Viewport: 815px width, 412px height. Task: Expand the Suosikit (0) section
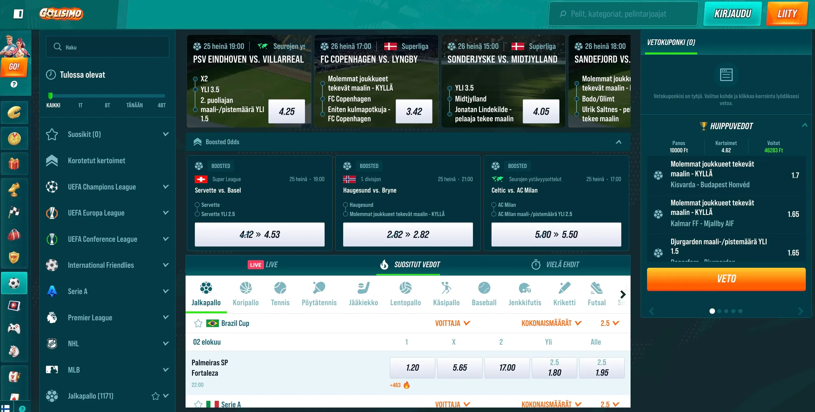(x=166, y=134)
